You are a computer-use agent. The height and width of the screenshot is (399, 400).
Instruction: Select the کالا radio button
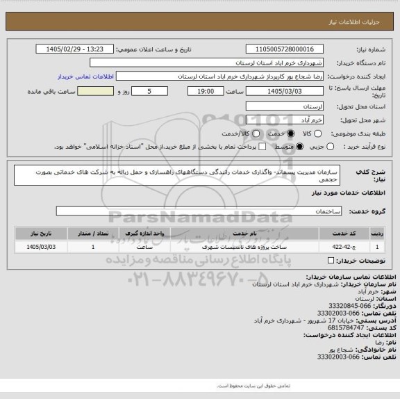coord(317,133)
